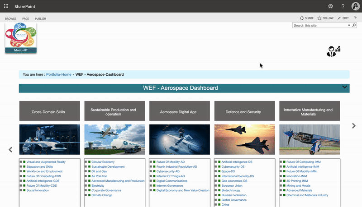Collapse the WEF Aerospace Dashboard header chevron
This screenshot has height=207, width=362.
pos(344,87)
